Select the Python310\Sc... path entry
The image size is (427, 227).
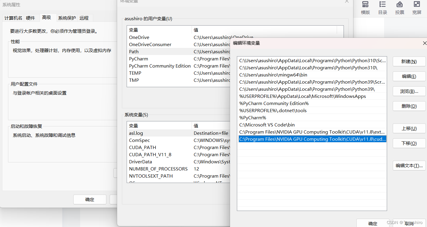(312, 61)
